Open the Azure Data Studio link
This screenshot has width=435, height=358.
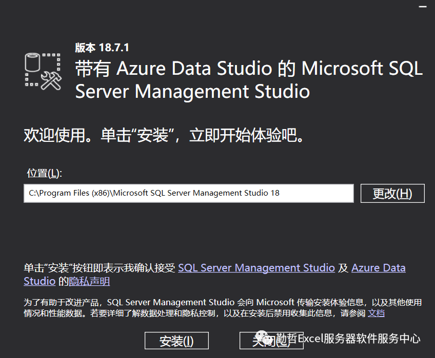click(x=378, y=268)
